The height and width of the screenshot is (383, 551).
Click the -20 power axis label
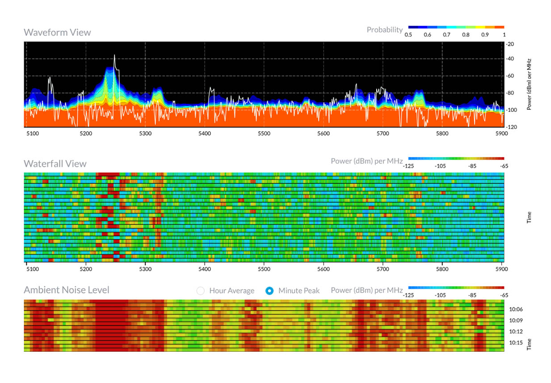point(510,44)
